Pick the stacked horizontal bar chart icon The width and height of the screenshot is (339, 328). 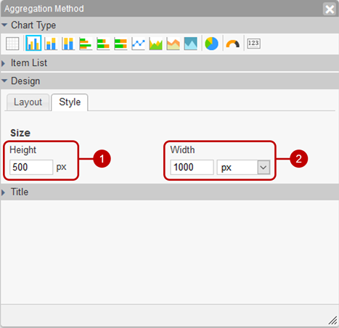click(x=103, y=44)
